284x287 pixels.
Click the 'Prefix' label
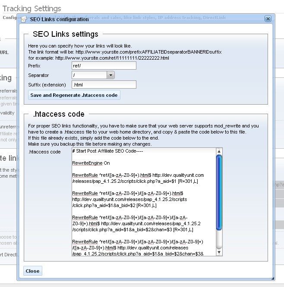[34, 66]
